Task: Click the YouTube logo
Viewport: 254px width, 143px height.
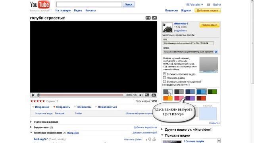Action: coord(40,4)
